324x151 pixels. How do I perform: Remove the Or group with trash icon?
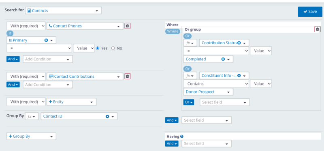(x=318, y=29)
